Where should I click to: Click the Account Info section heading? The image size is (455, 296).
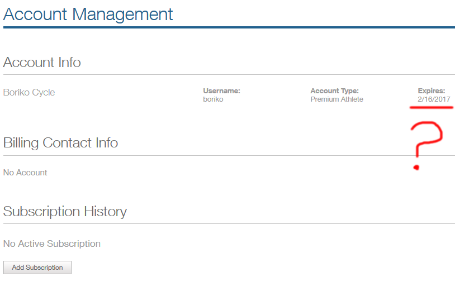coord(42,63)
